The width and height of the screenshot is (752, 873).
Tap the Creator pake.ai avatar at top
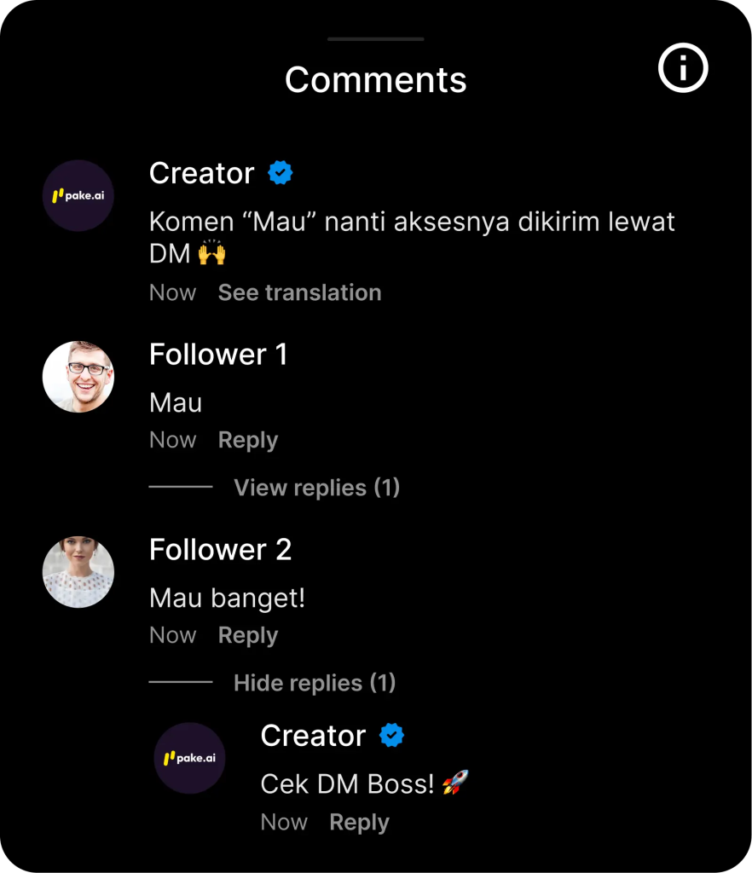78,195
